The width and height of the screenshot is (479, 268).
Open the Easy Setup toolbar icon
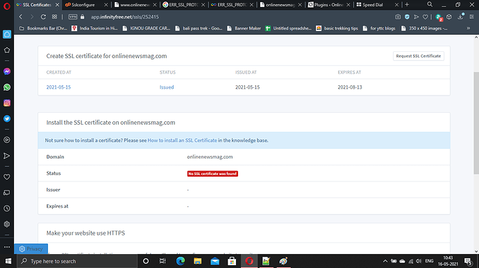471,17
